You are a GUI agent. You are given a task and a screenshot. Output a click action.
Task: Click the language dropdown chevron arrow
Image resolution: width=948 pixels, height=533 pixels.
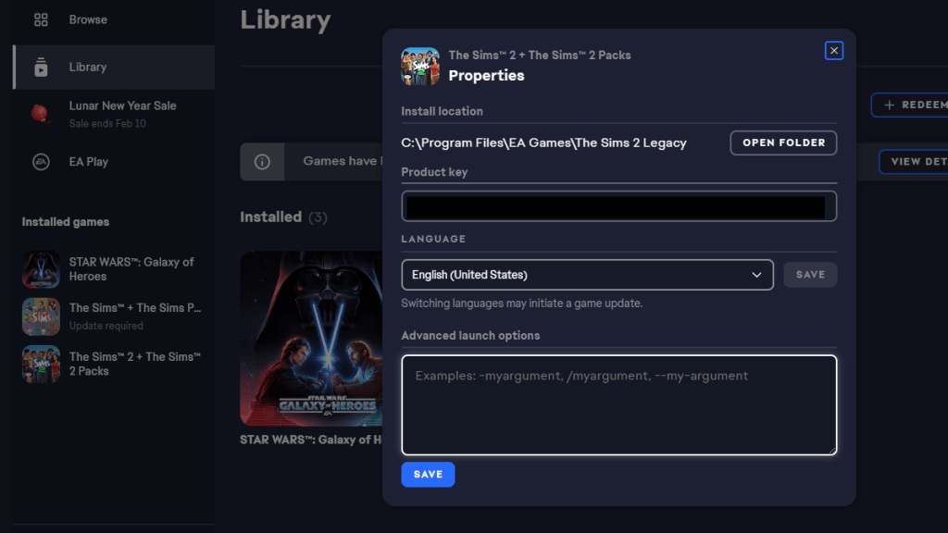tap(757, 275)
